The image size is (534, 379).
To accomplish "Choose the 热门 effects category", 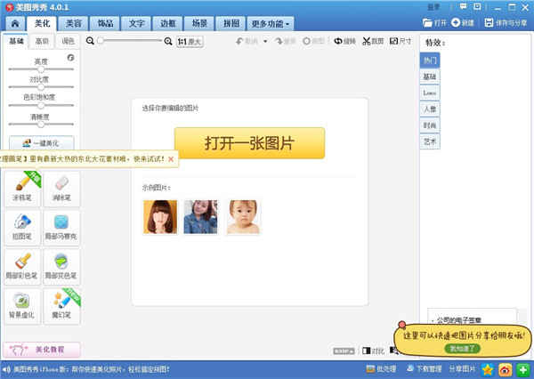I will click(430, 60).
